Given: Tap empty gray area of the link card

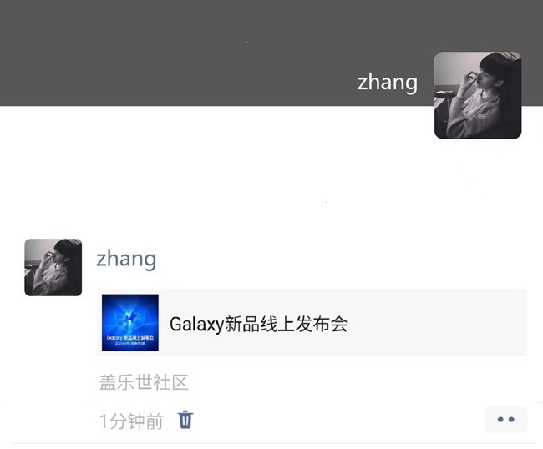Looking at the screenshot, I should coord(436,323).
